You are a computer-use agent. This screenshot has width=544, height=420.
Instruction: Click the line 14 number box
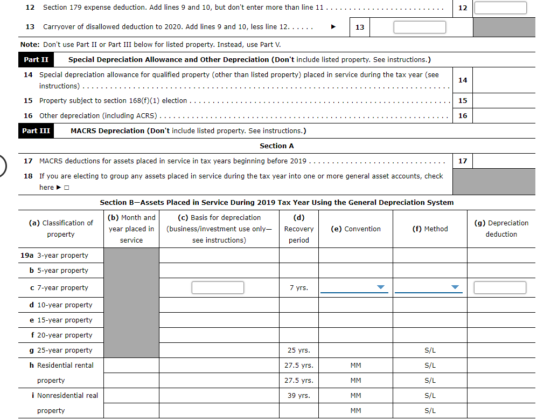tap(463, 80)
